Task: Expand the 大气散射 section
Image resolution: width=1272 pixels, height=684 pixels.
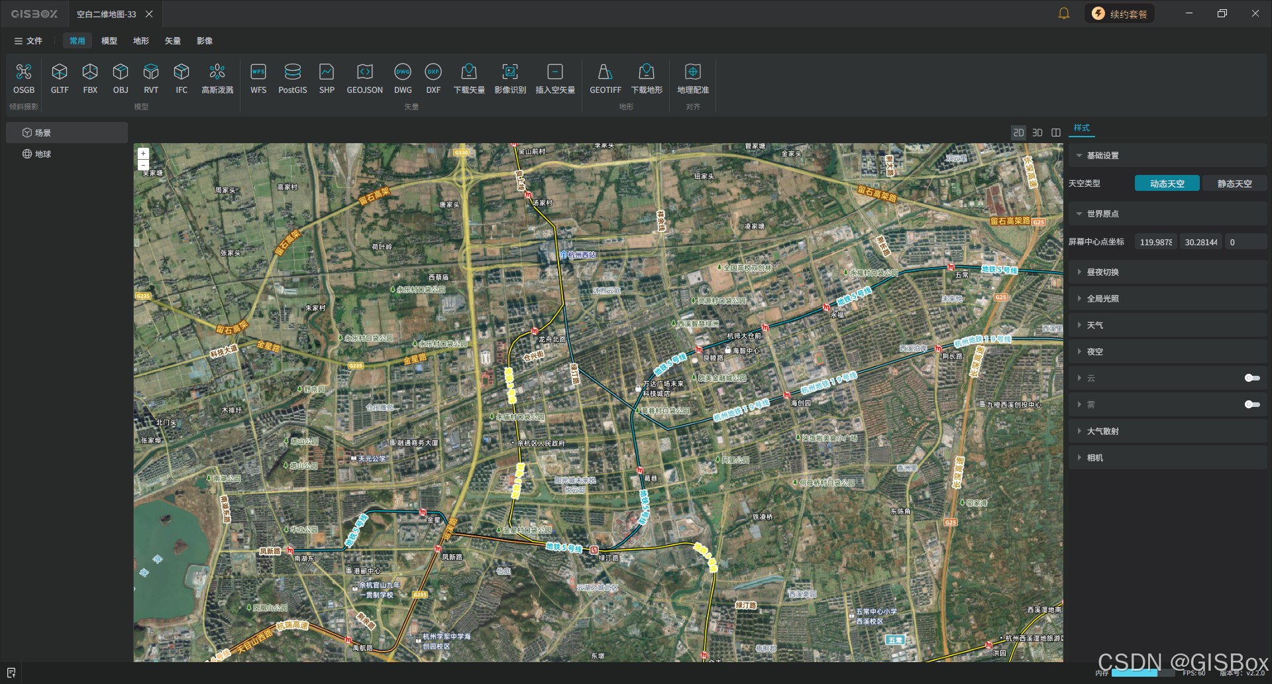Action: [1167, 431]
